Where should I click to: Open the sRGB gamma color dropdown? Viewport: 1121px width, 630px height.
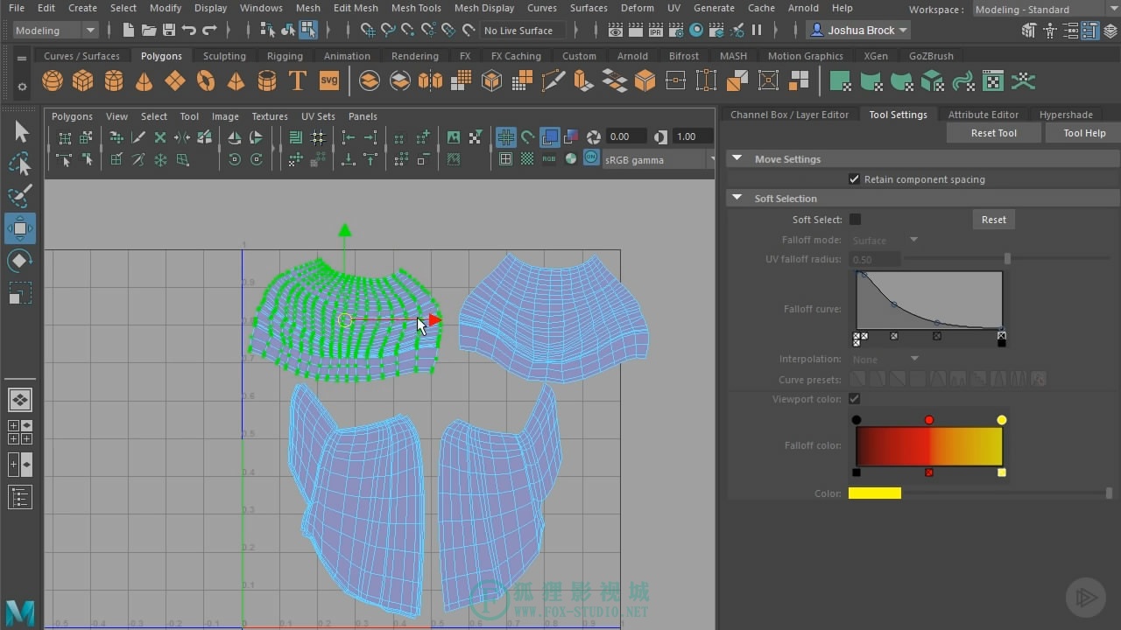(659, 160)
